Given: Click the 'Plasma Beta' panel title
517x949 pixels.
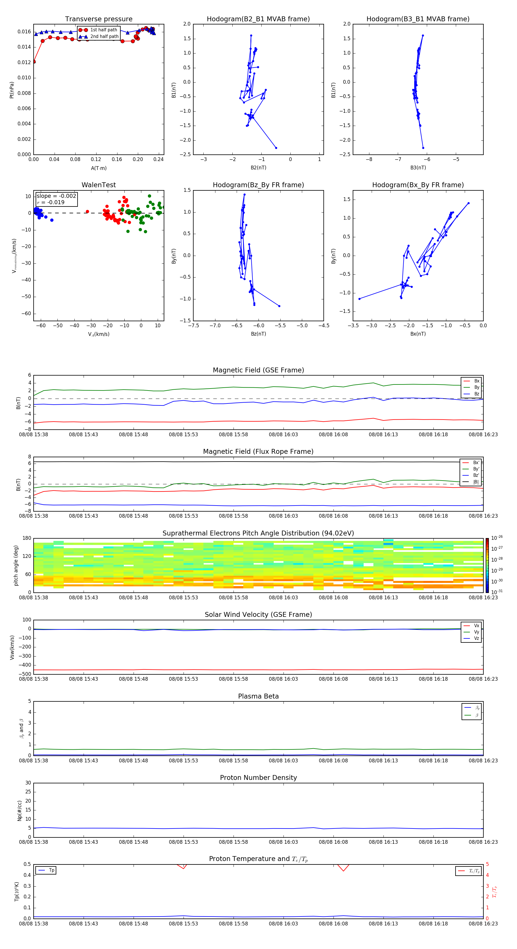Looking at the screenshot, I should tap(258, 696).
